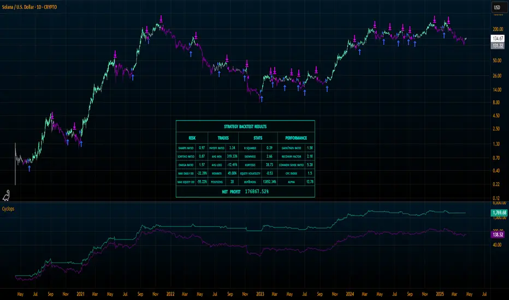Click the Strategy Backtest Results table header
509x300 pixels.
point(245,126)
